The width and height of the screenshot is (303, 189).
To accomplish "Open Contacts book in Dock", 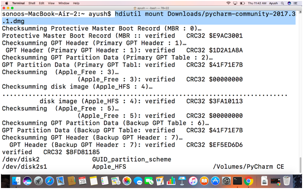I will tap(71, 181).
